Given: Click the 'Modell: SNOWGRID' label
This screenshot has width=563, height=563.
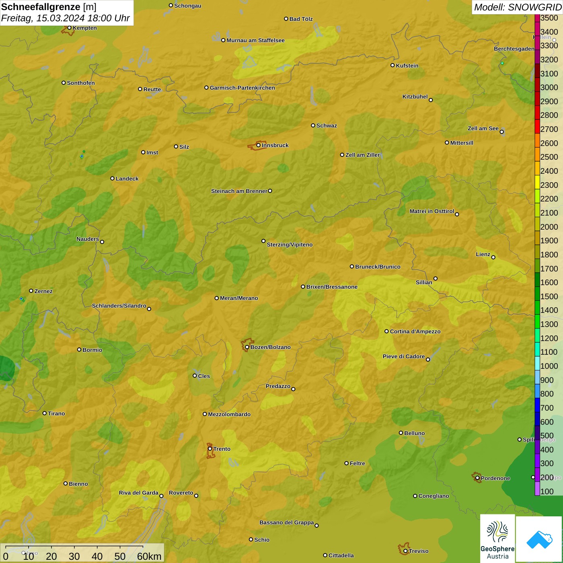Looking at the screenshot, I should (x=517, y=7).
